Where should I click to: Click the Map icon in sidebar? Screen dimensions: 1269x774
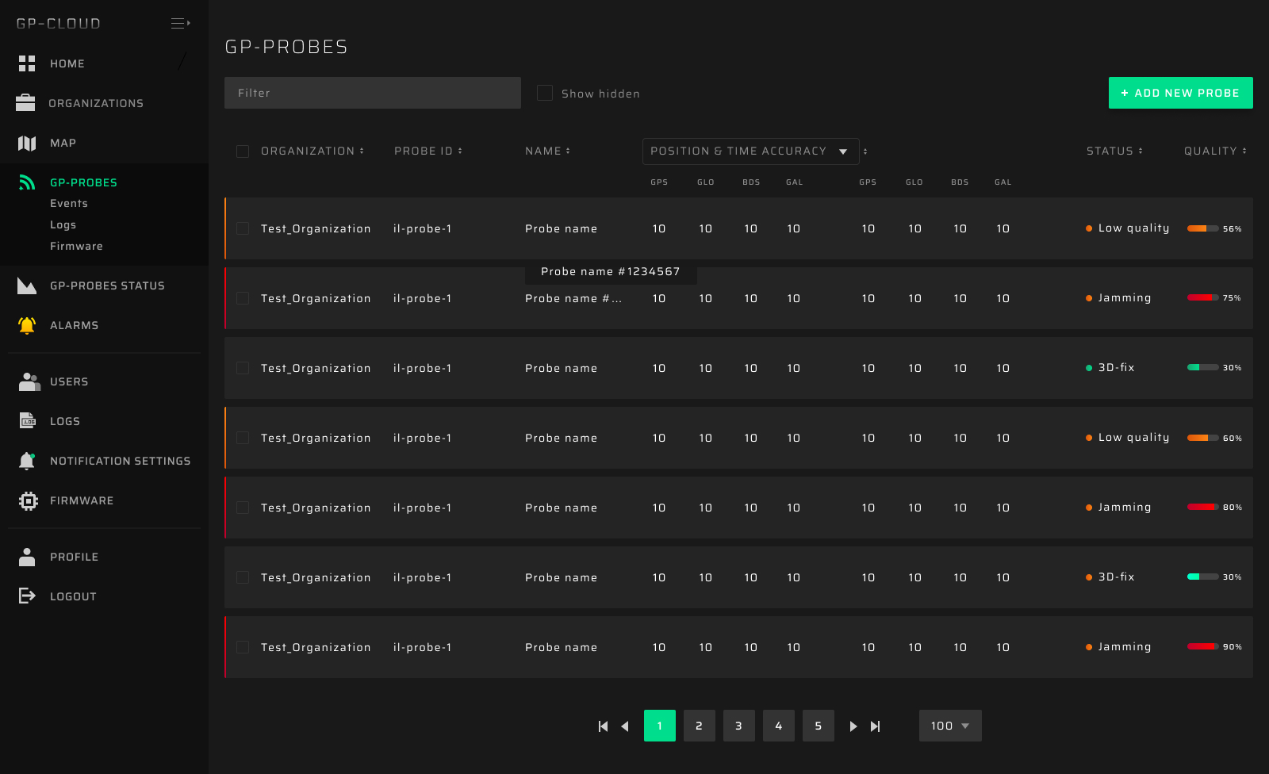point(27,143)
